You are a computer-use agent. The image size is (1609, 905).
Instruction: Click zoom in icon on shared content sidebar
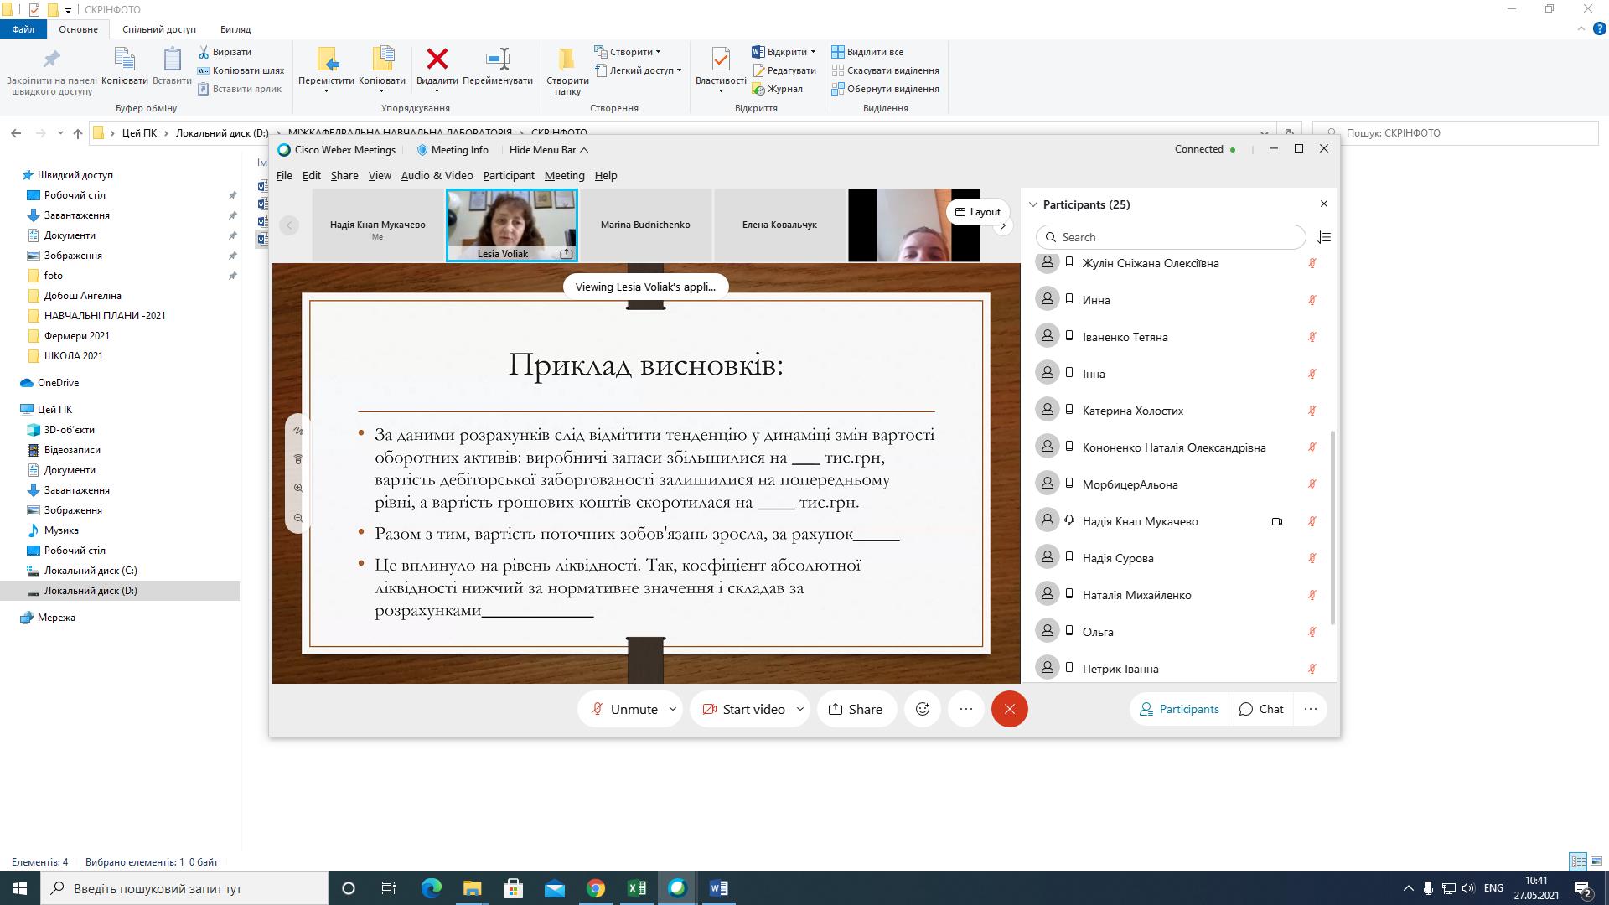click(x=298, y=488)
